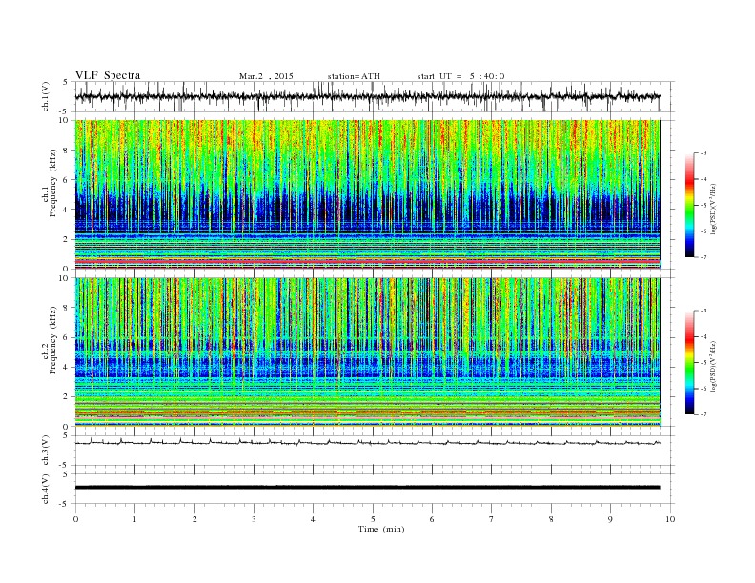This screenshot has height=583, width=755.
Task: Click the "VLF Spectra" plot title
Action: click(x=108, y=75)
